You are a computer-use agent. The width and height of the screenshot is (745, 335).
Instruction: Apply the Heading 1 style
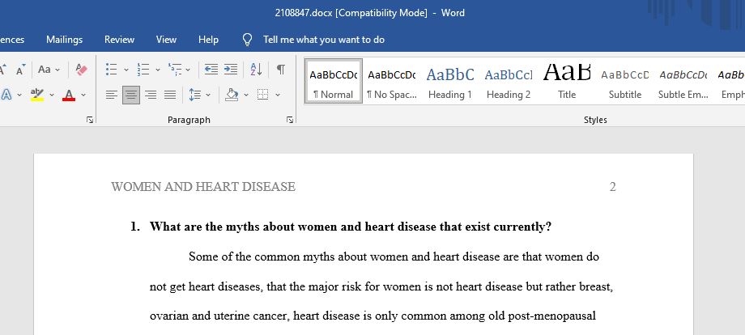(x=450, y=81)
